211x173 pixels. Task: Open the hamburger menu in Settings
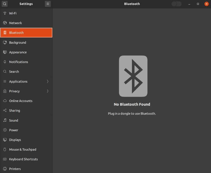coord(48,4)
